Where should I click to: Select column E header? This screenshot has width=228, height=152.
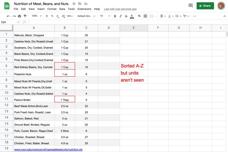(x=134, y=28)
